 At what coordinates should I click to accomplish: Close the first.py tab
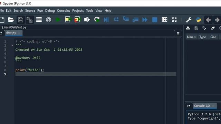pos(19,33)
